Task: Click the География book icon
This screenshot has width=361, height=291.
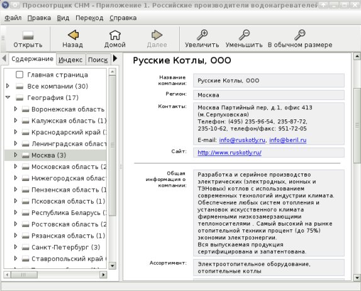Action: click(19, 98)
